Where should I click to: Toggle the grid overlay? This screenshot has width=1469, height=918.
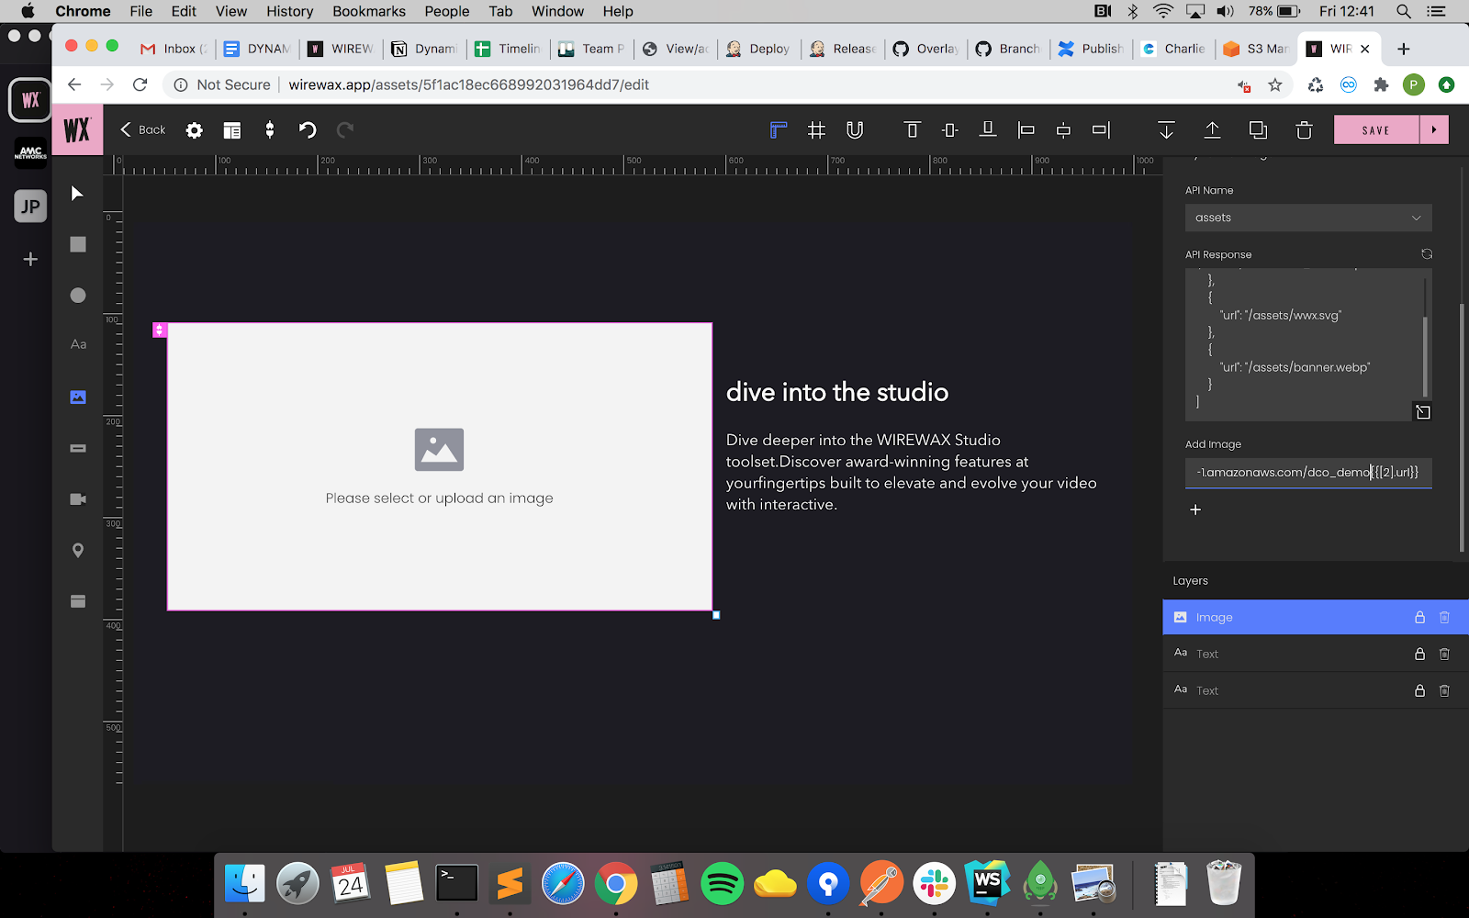click(816, 130)
